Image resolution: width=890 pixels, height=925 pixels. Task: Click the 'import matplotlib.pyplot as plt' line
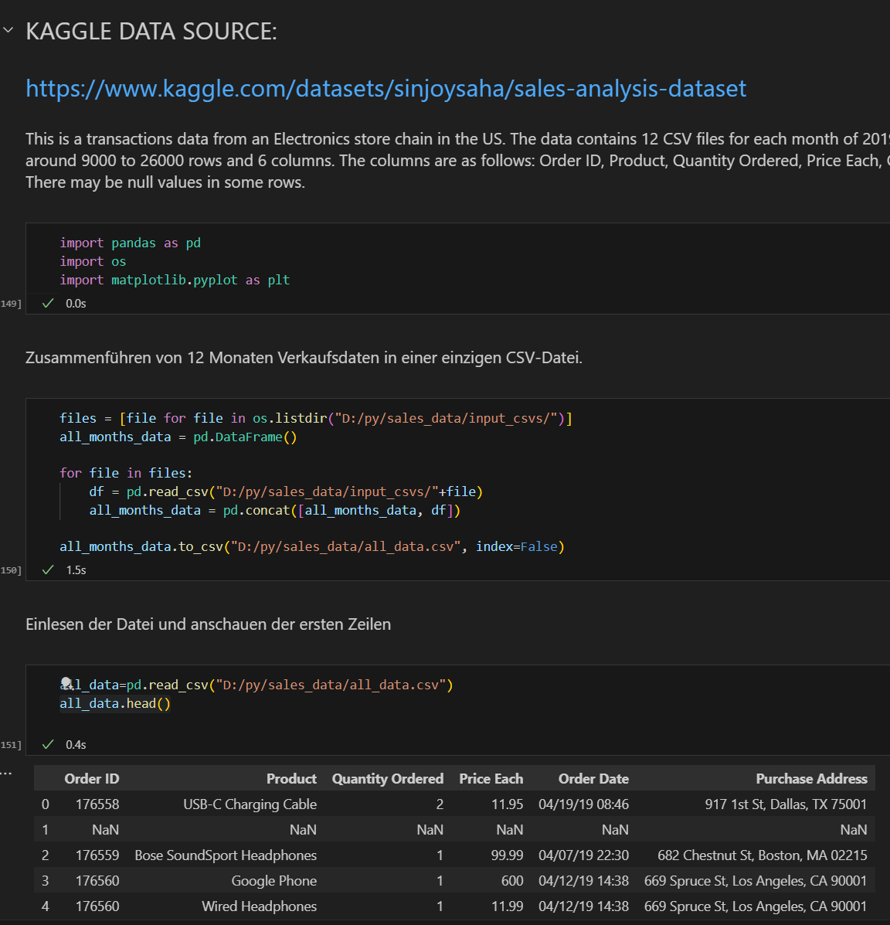click(x=175, y=280)
